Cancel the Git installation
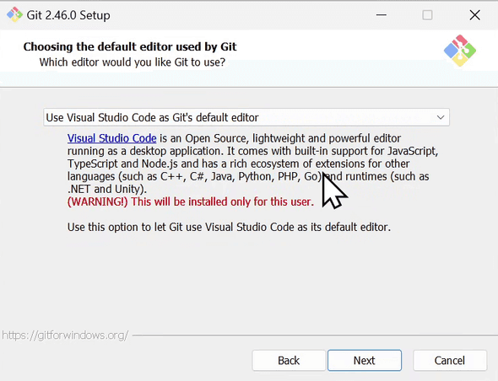 click(x=450, y=361)
